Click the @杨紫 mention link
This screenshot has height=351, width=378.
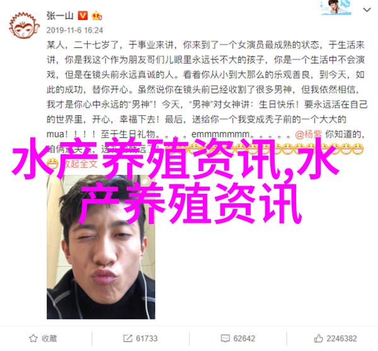[308, 134]
